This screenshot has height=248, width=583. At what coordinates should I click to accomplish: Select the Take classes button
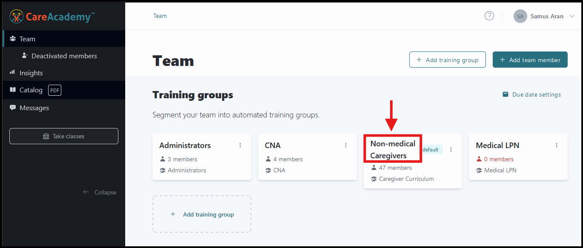63,136
